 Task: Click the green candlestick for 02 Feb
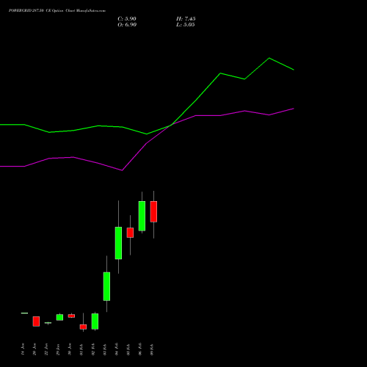point(95,321)
